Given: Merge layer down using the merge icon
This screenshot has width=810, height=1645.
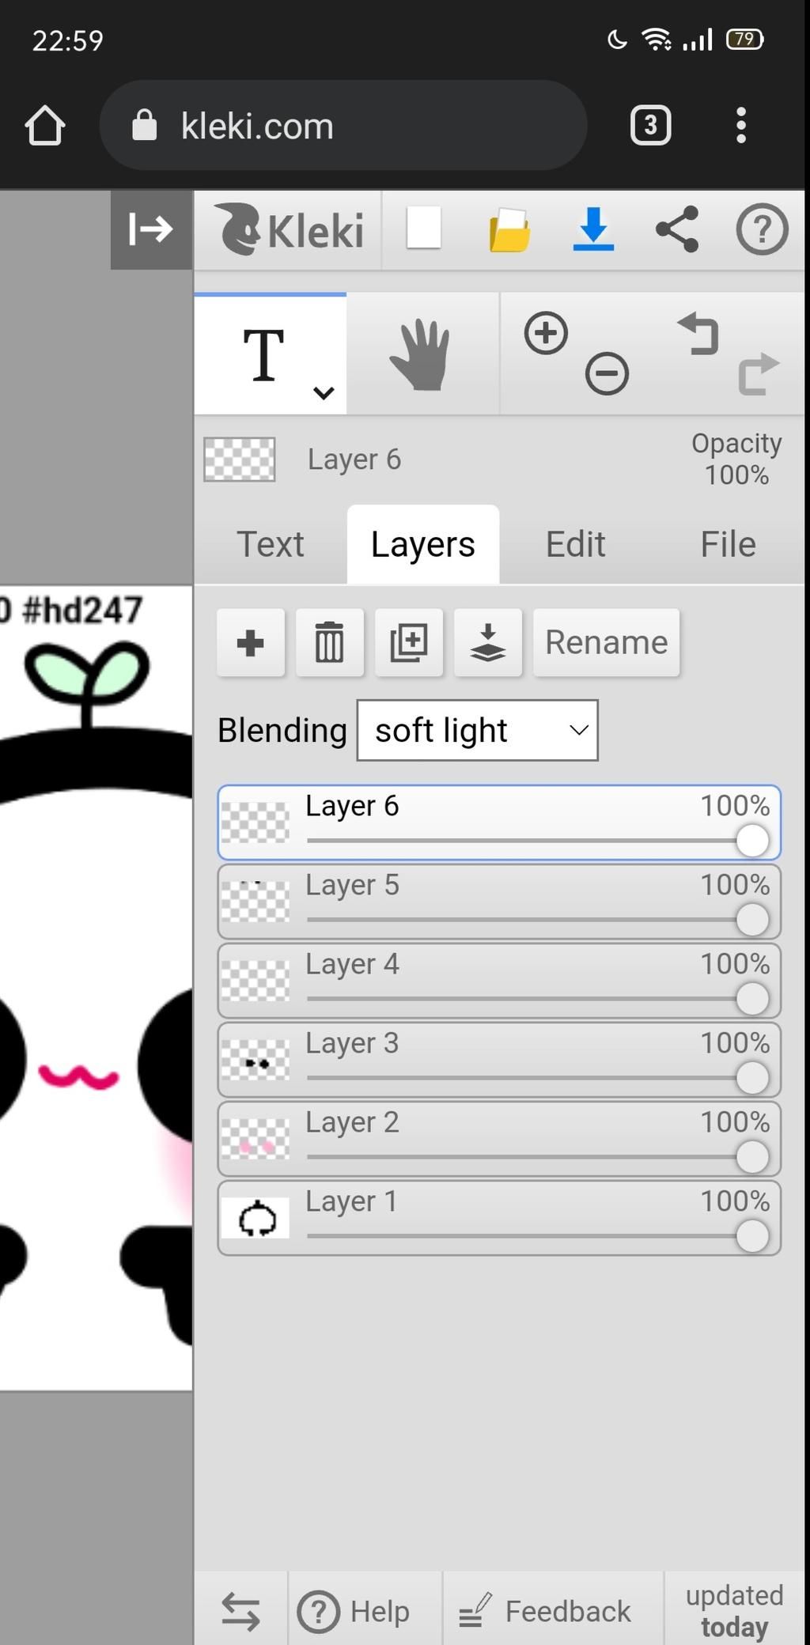Looking at the screenshot, I should (487, 642).
